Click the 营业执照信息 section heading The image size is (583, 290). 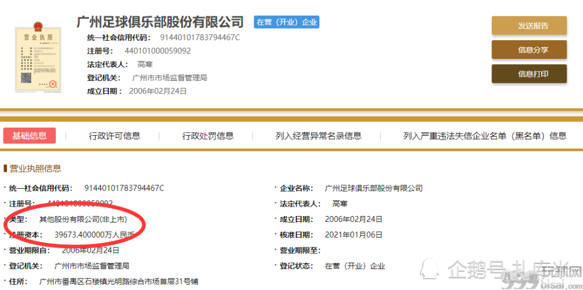(35, 169)
